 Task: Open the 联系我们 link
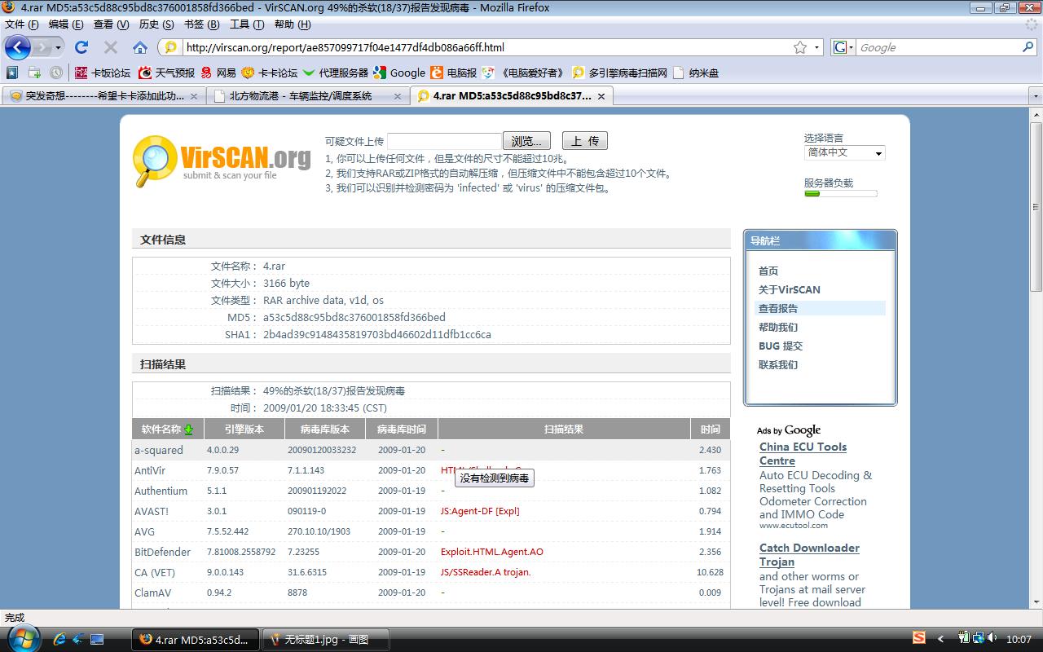778,365
